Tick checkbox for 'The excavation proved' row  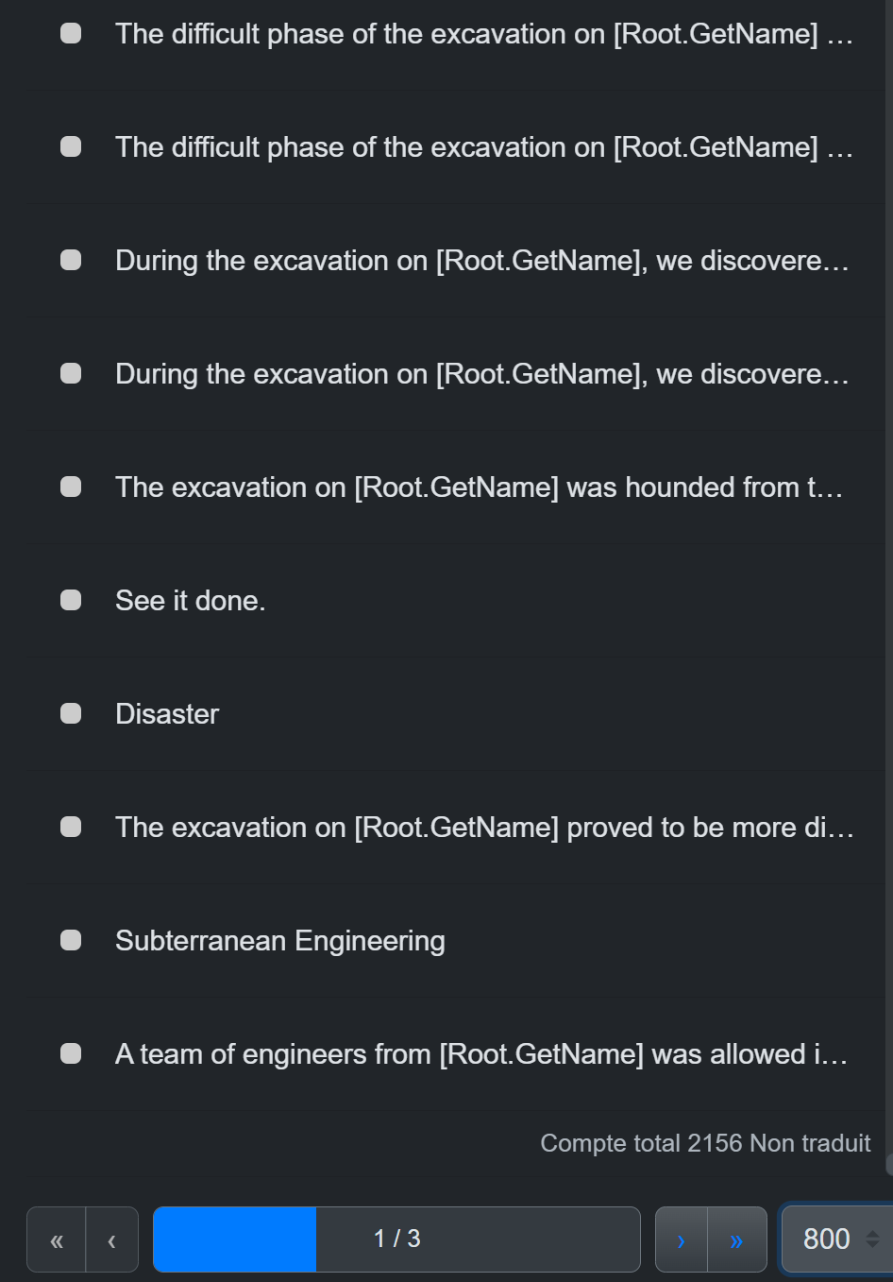(71, 827)
